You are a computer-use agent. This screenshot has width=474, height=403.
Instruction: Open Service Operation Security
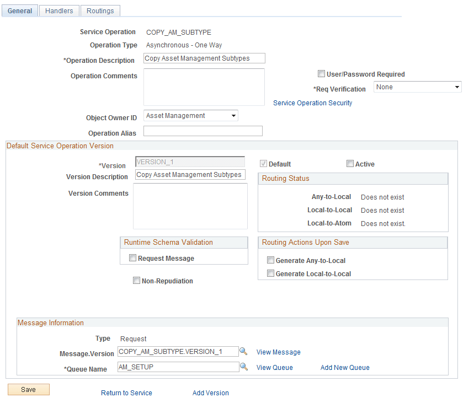(312, 103)
